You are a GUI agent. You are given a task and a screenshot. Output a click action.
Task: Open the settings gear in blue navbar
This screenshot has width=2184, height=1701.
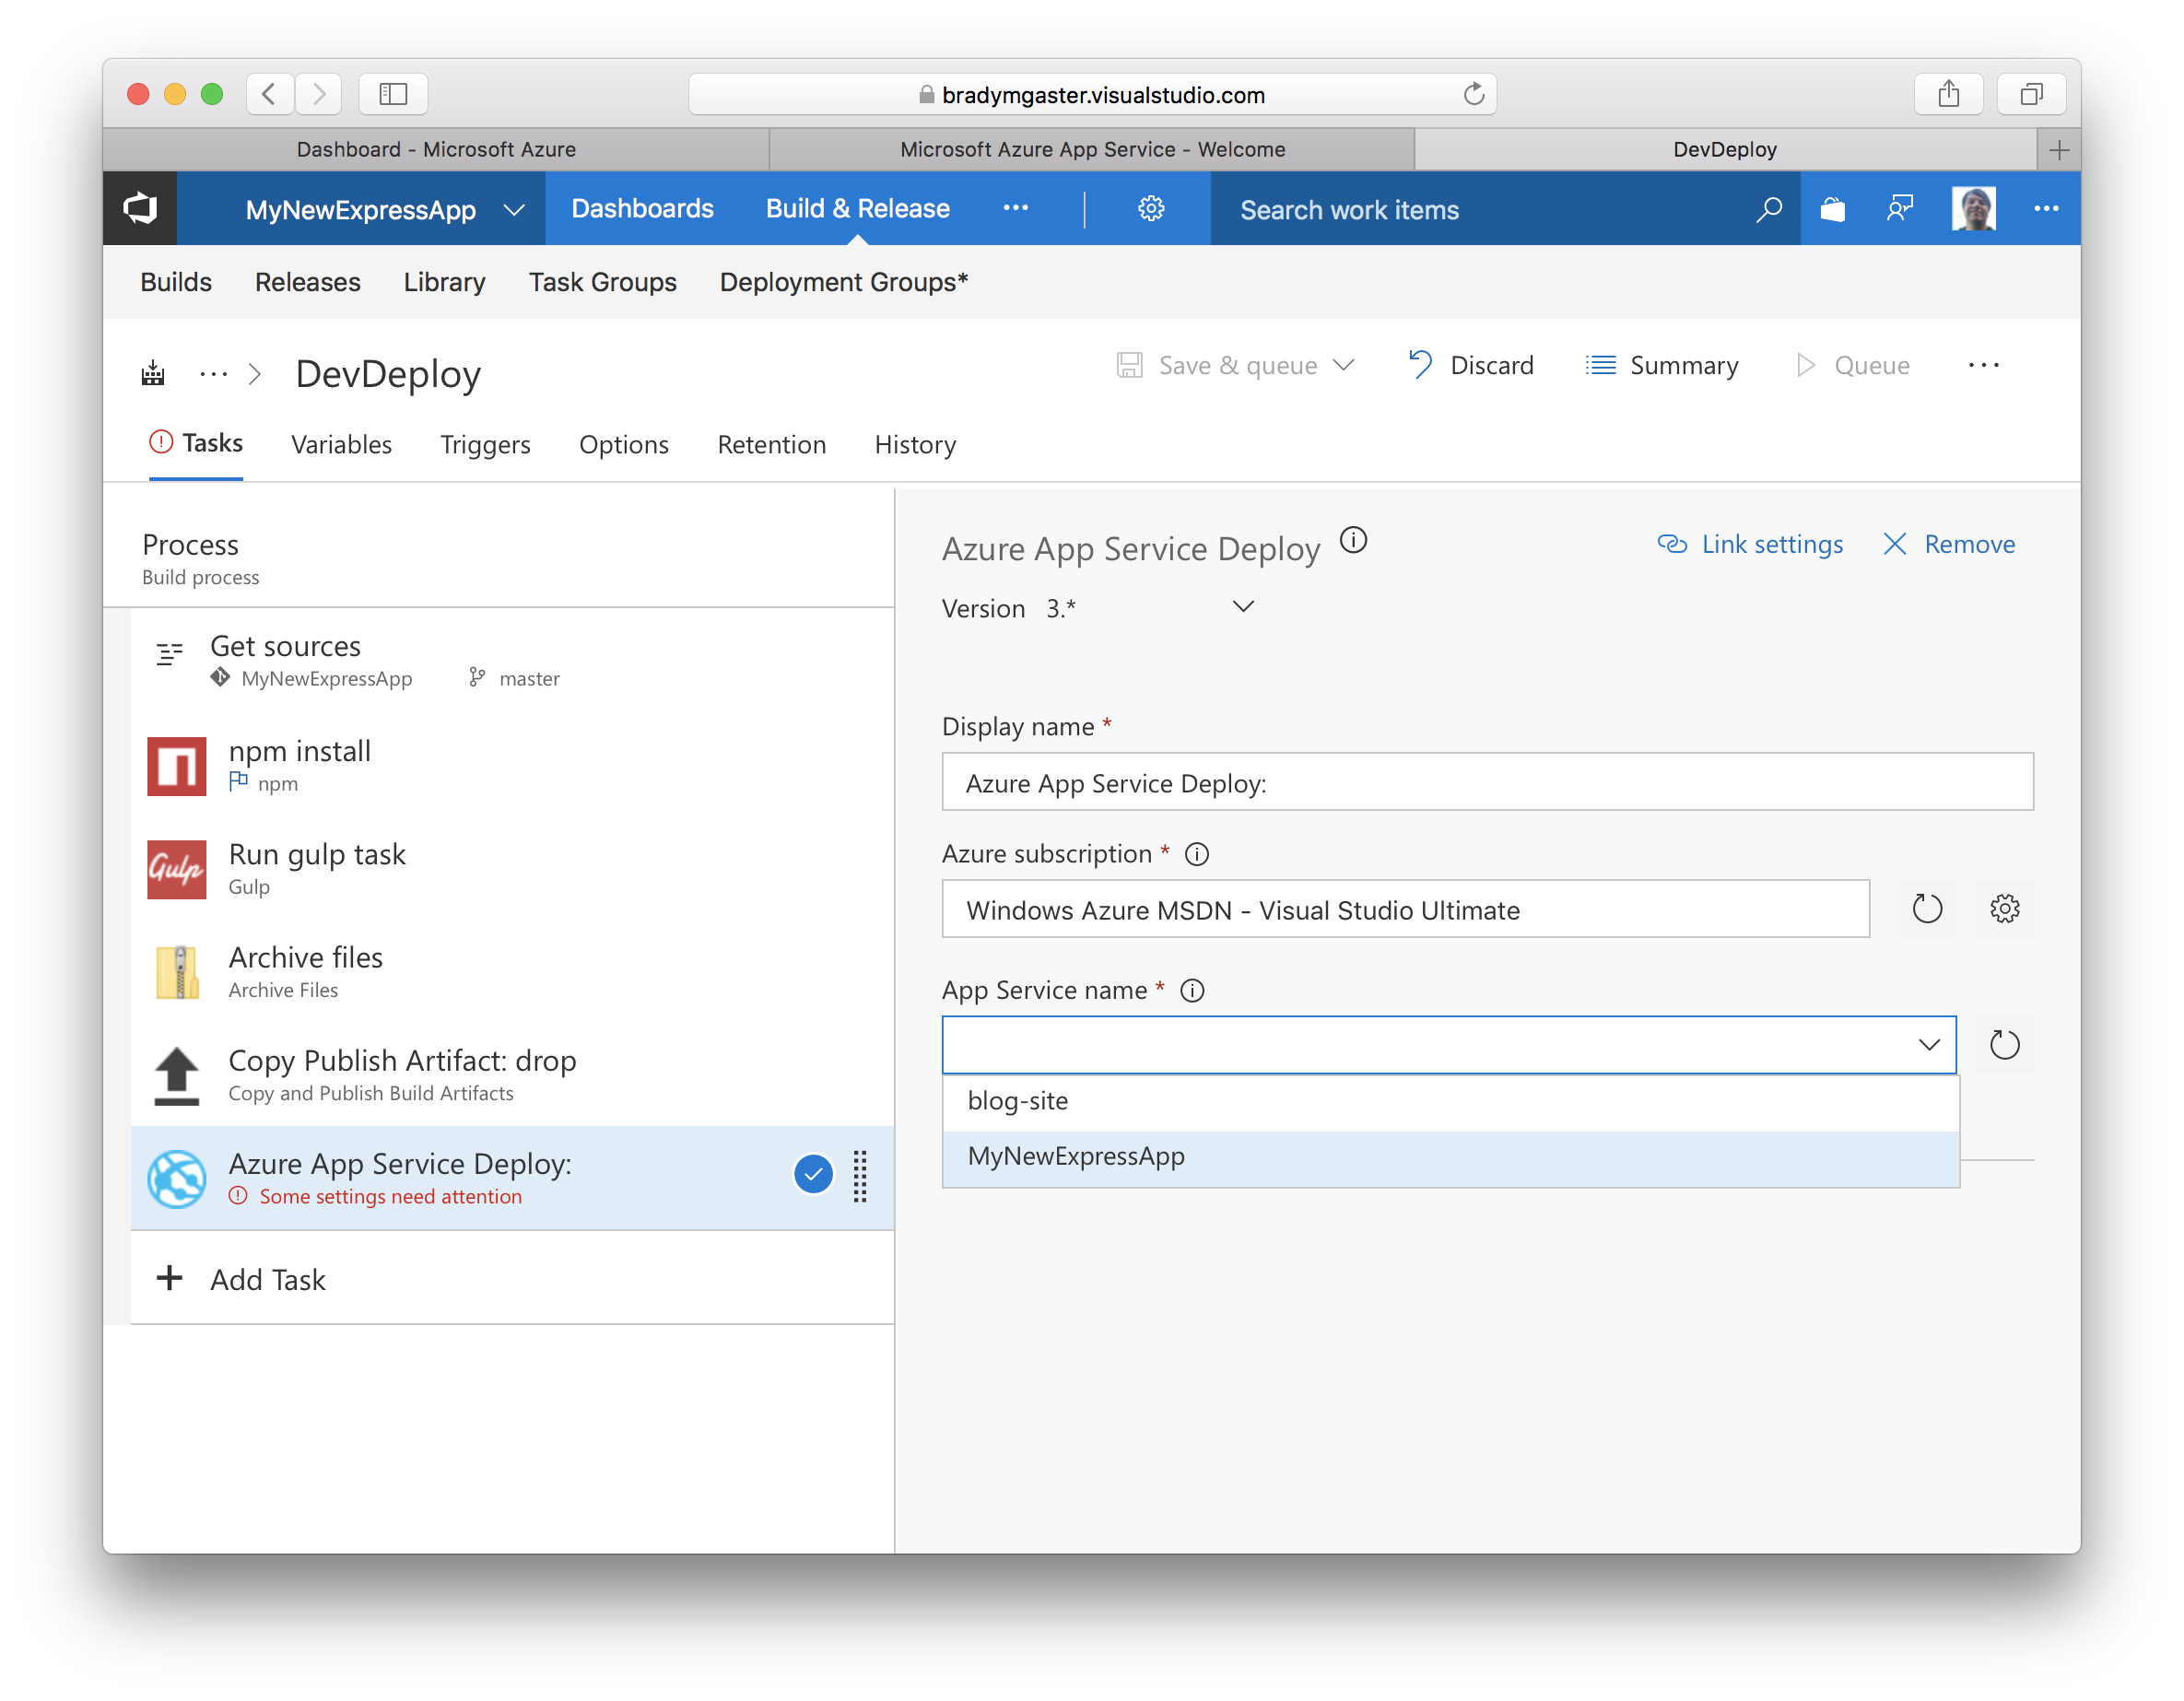click(x=1151, y=209)
